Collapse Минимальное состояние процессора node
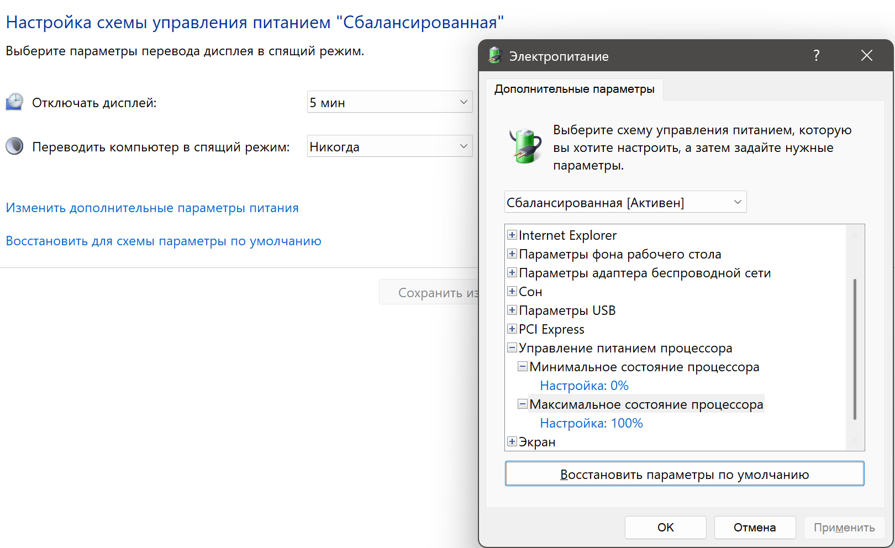This screenshot has height=548, width=895. [x=522, y=367]
